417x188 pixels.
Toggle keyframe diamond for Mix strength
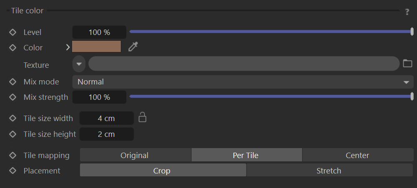[12, 97]
